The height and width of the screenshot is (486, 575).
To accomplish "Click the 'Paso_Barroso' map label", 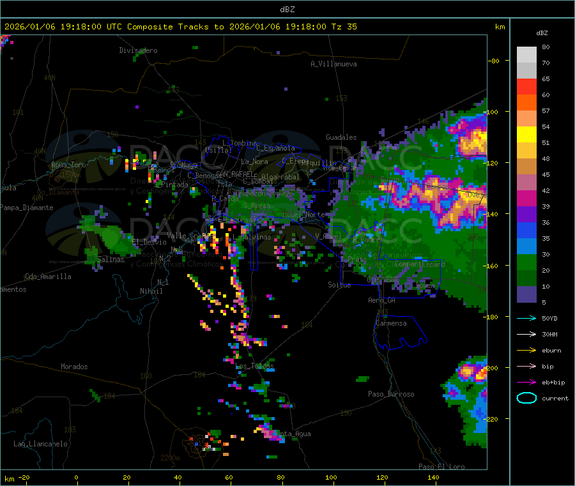I will [391, 394].
